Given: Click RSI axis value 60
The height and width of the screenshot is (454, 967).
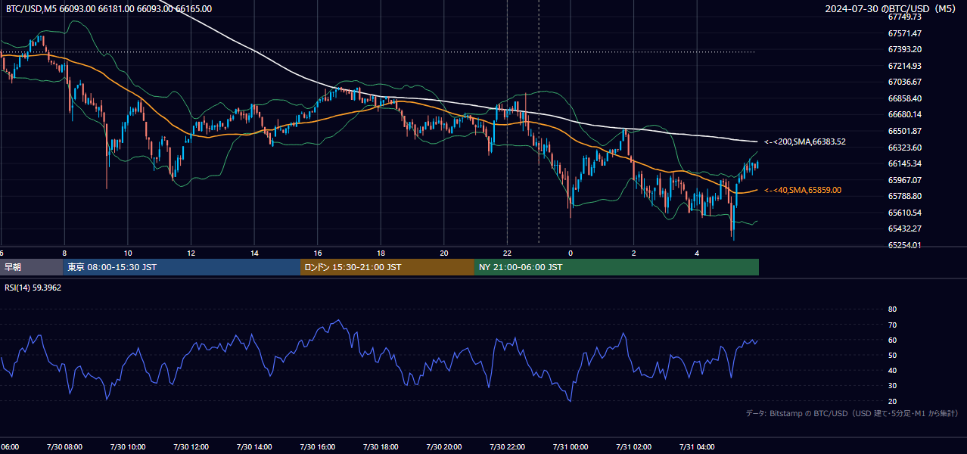Looking at the screenshot, I should (893, 340).
